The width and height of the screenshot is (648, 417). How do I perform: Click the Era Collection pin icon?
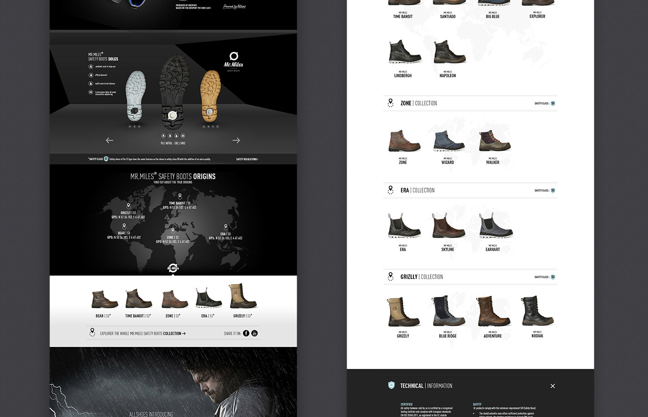click(391, 190)
